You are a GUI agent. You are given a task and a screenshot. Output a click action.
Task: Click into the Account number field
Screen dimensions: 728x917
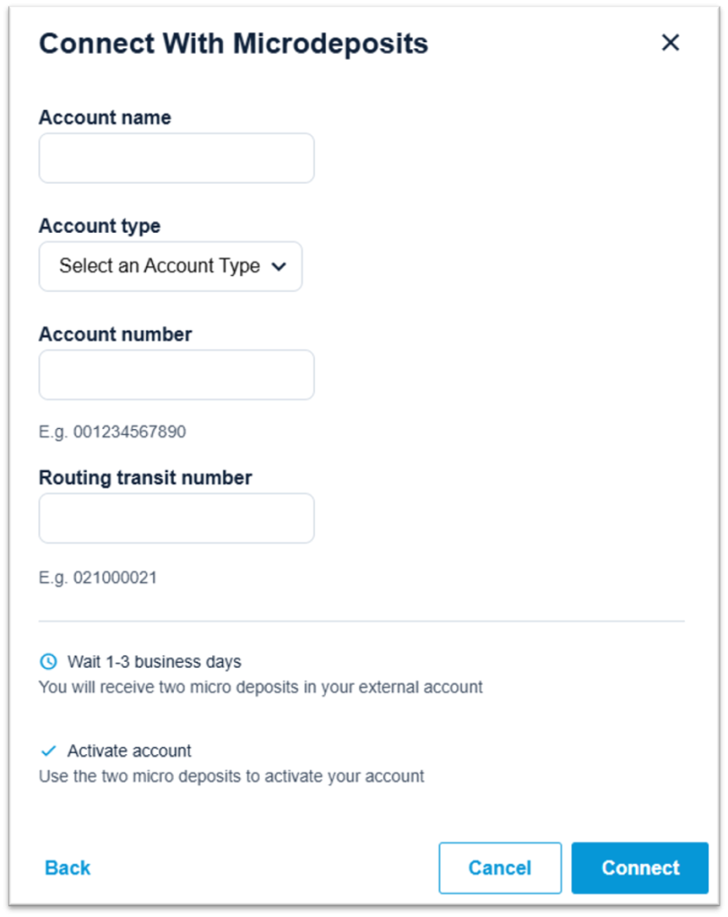click(x=176, y=375)
